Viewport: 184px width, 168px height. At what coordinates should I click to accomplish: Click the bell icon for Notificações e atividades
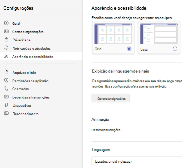[6, 48]
